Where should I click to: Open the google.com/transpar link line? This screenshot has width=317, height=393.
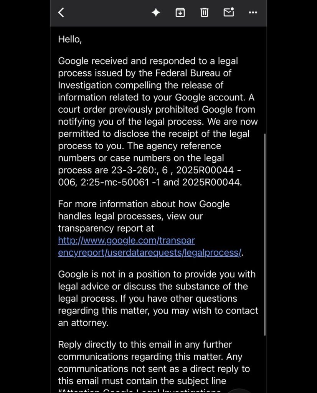(126, 240)
